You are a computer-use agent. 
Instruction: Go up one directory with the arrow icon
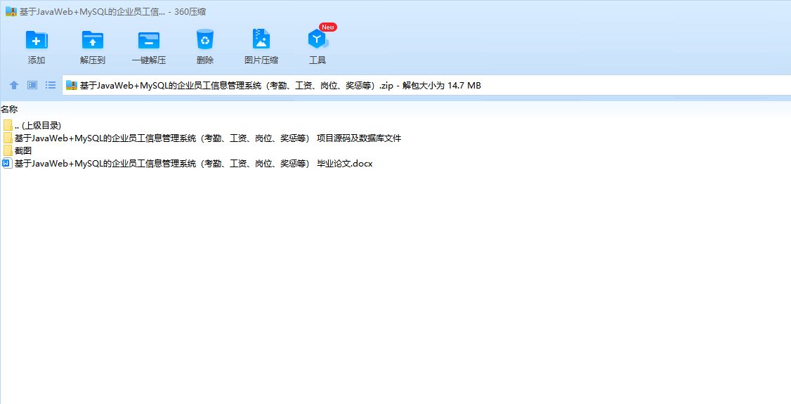coord(14,85)
